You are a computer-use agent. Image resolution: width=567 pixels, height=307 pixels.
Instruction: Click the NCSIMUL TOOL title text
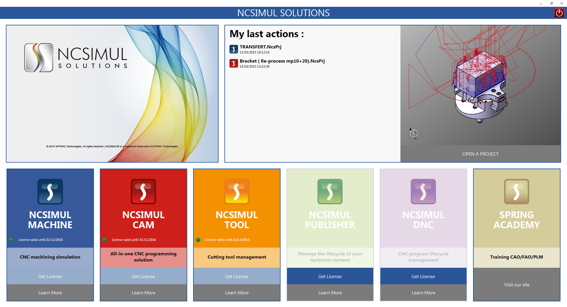point(237,220)
